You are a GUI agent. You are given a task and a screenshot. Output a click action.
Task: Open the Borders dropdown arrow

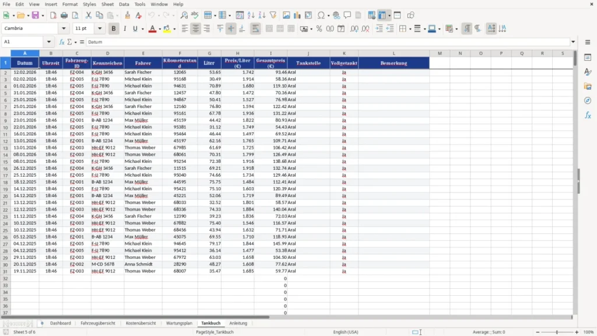pyautogui.click(x=410, y=29)
